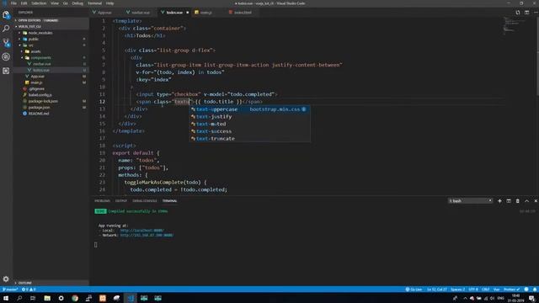This screenshot has height=303, width=539.
Task: Open the Action Center notification icon
Action: tap(531, 298)
